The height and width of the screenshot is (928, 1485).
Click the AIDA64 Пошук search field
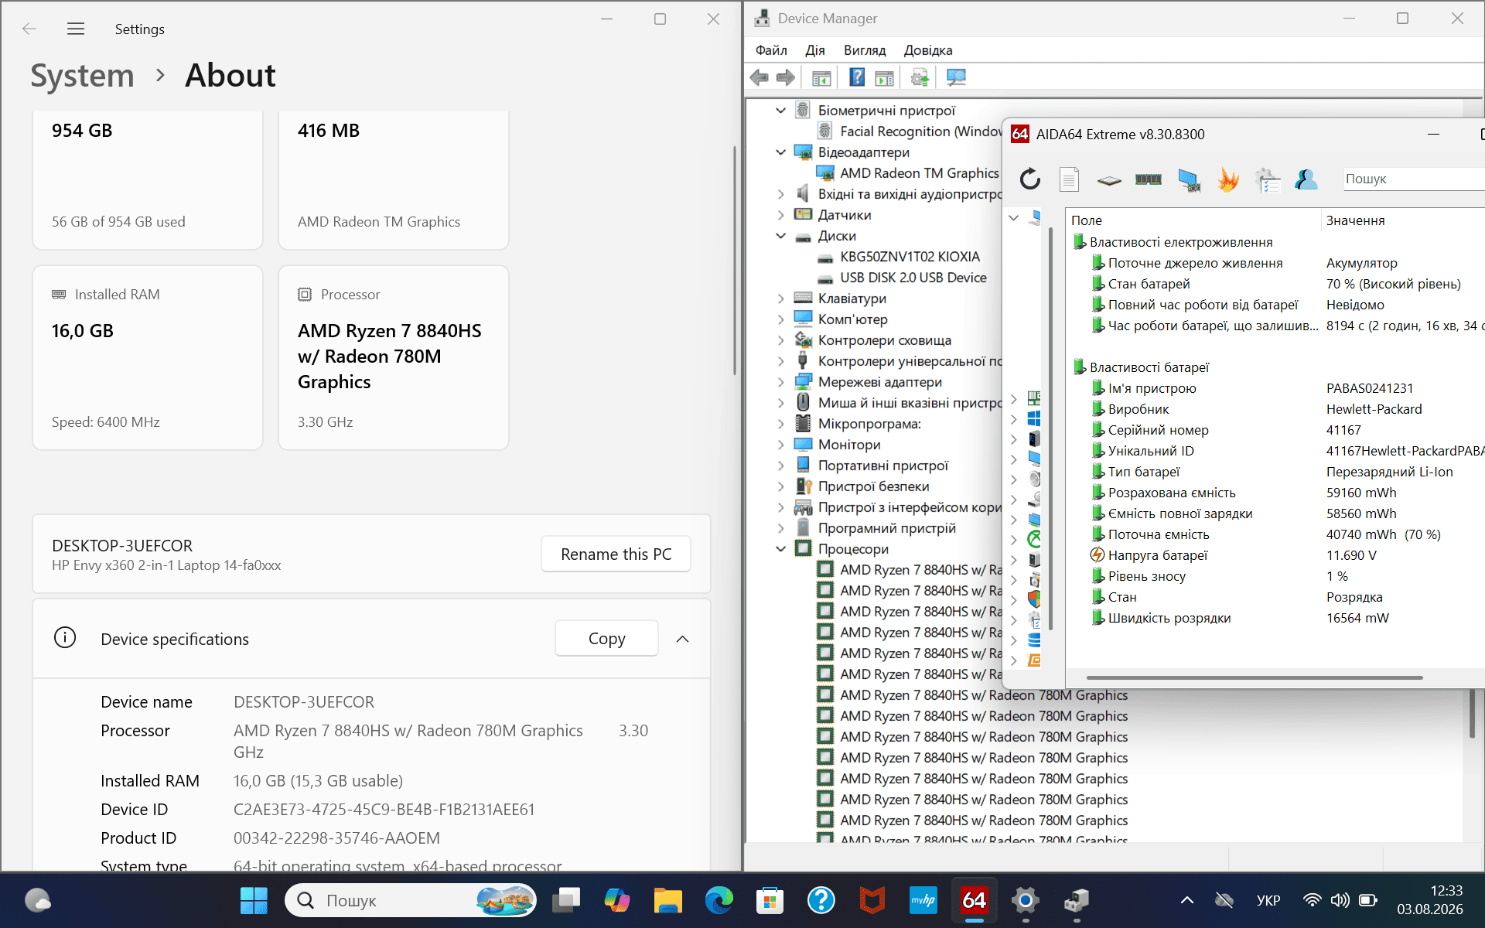click(x=1414, y=179)
